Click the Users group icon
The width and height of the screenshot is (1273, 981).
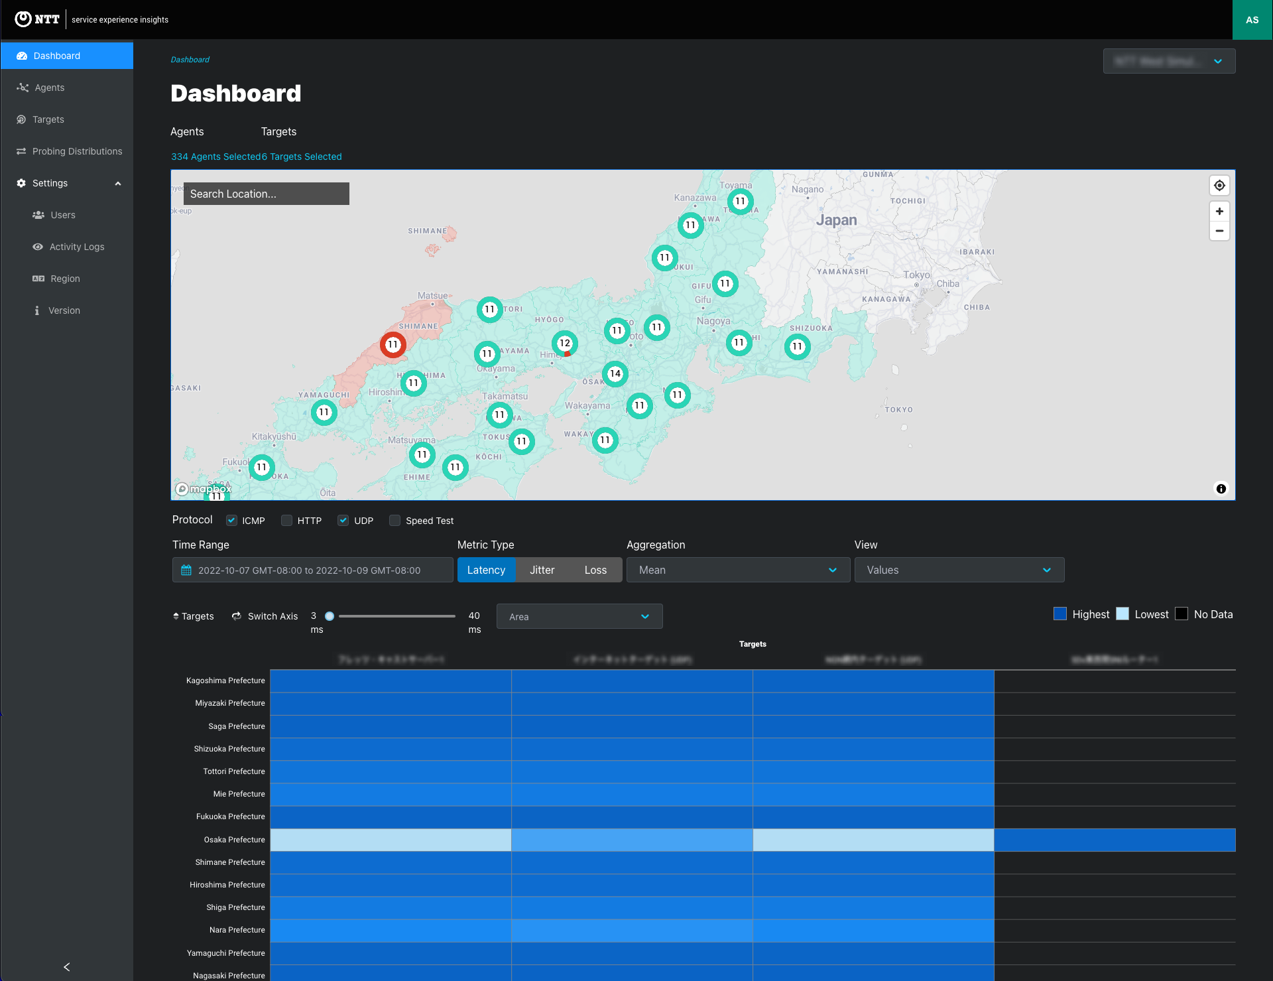(38, 215)
